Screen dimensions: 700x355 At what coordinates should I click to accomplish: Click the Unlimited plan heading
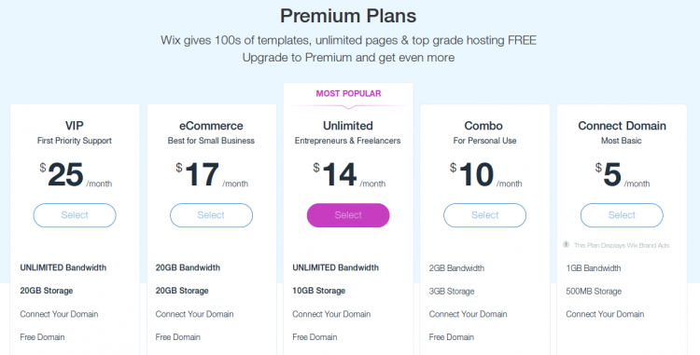pyautogui.click(x=348, y=126)
